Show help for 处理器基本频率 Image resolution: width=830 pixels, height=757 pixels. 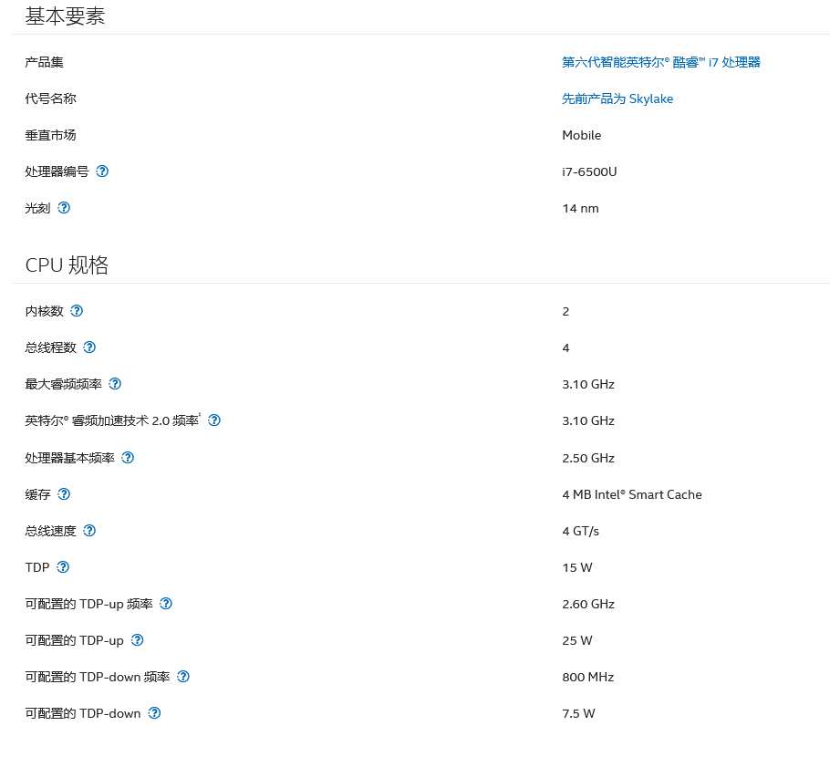128,458
